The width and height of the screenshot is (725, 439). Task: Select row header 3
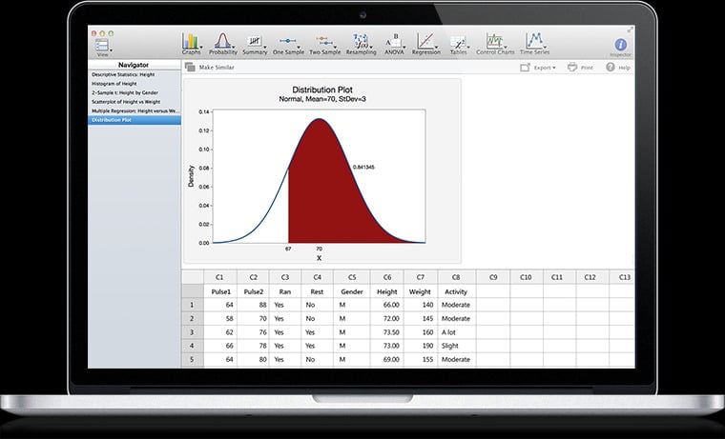[193, 332]
